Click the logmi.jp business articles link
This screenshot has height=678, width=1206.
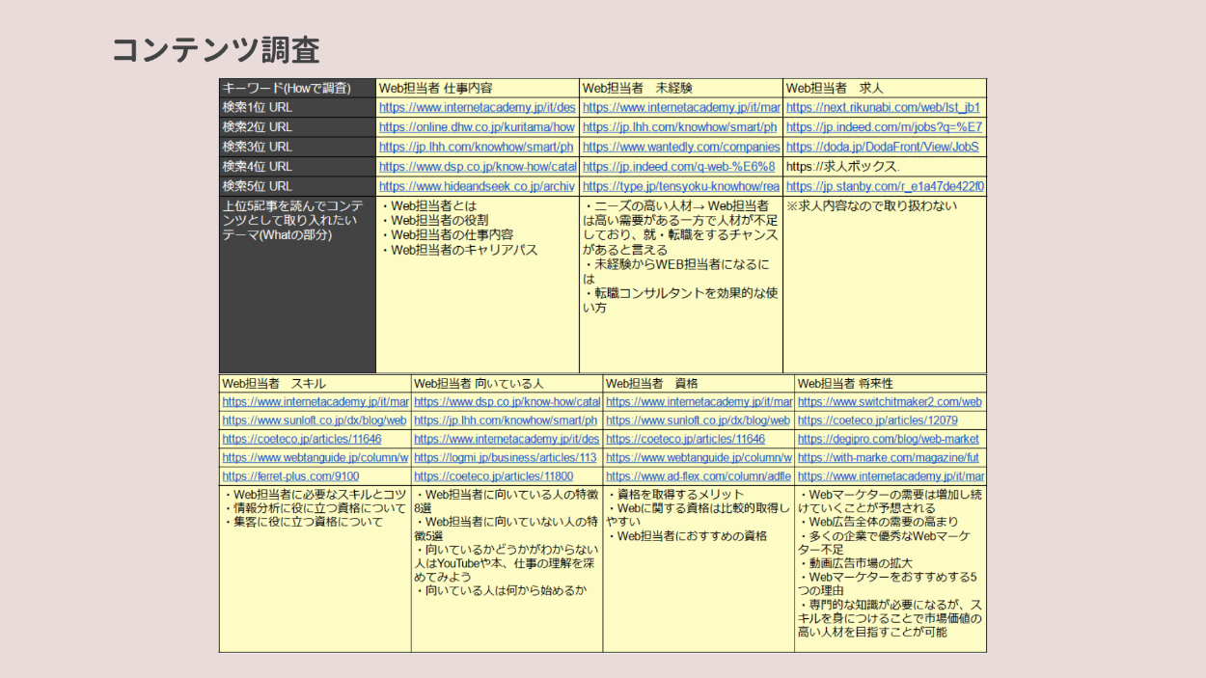[x=506, y=458]
